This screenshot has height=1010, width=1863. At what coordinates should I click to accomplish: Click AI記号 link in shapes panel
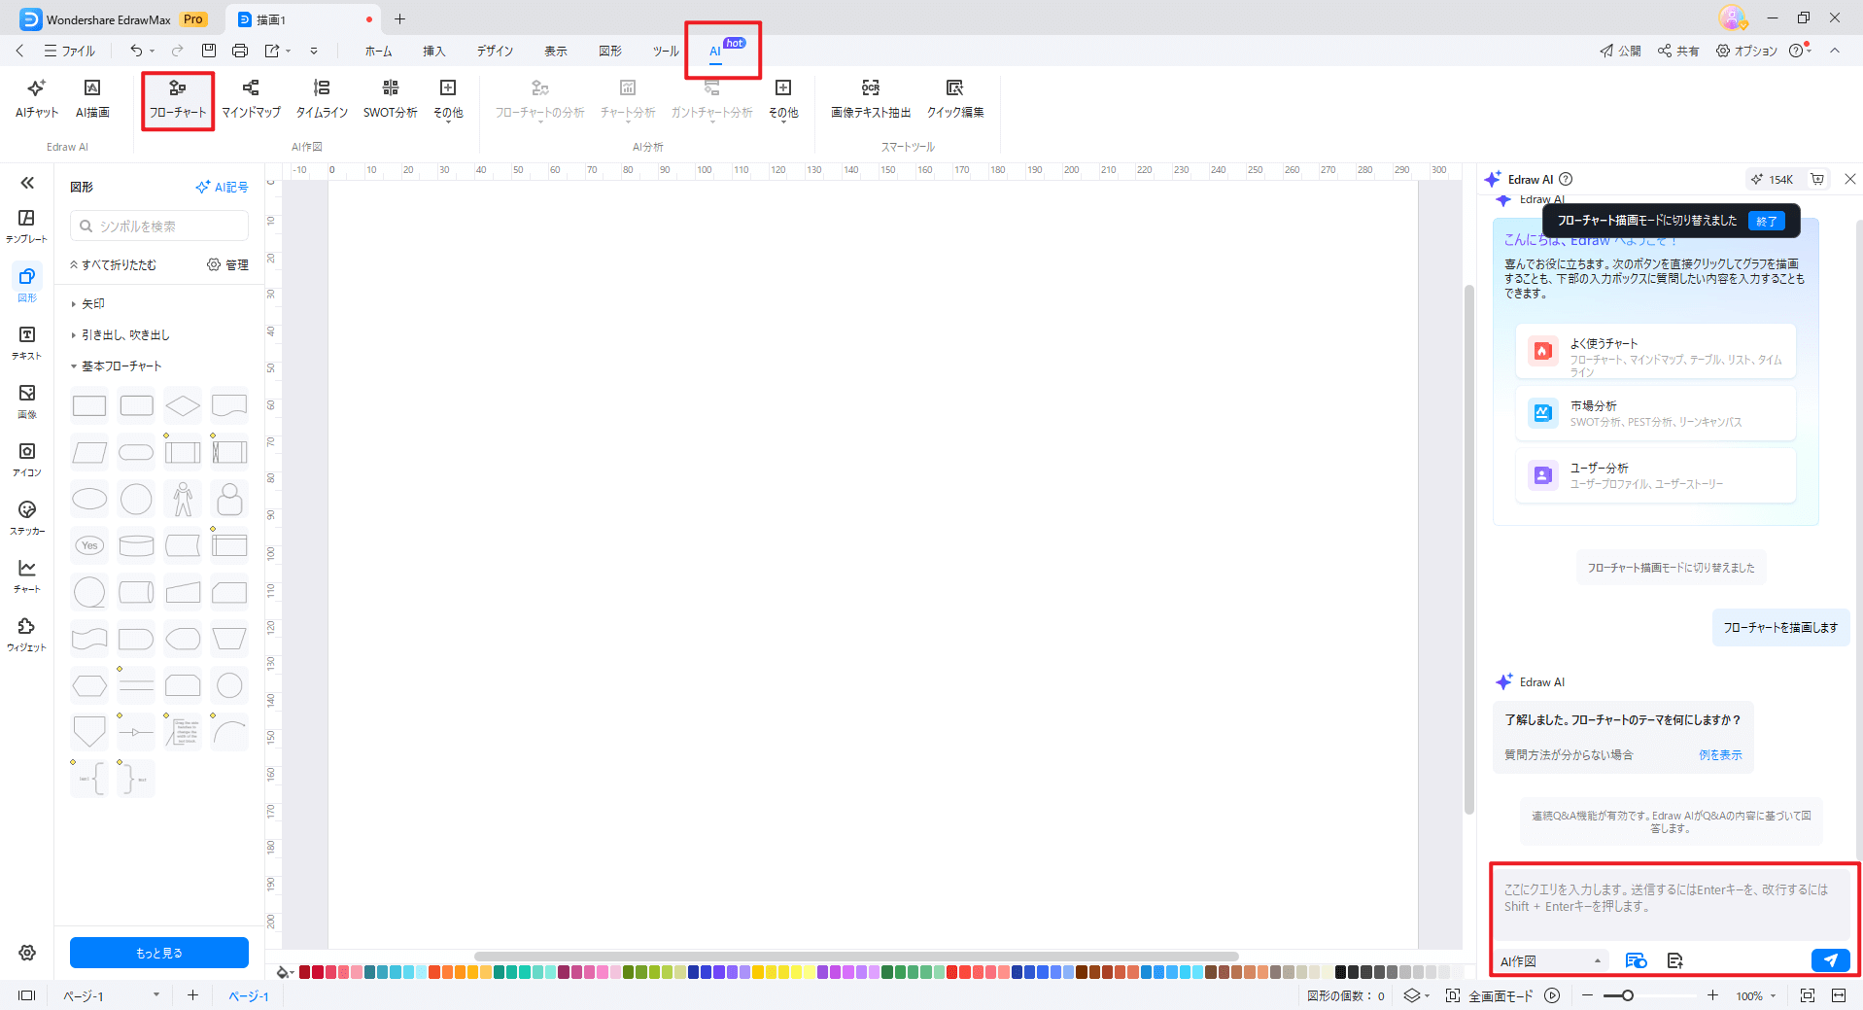pos(222,187)
